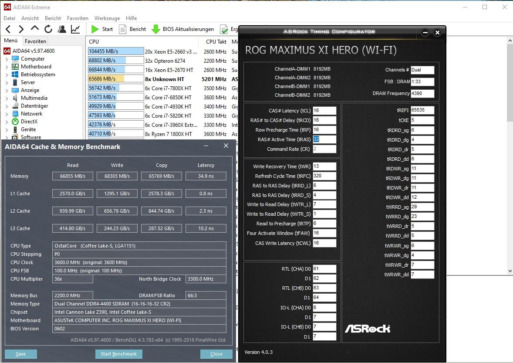
Task: Click BIOS Aktualisierungen download icon
Action: point(156,29)
